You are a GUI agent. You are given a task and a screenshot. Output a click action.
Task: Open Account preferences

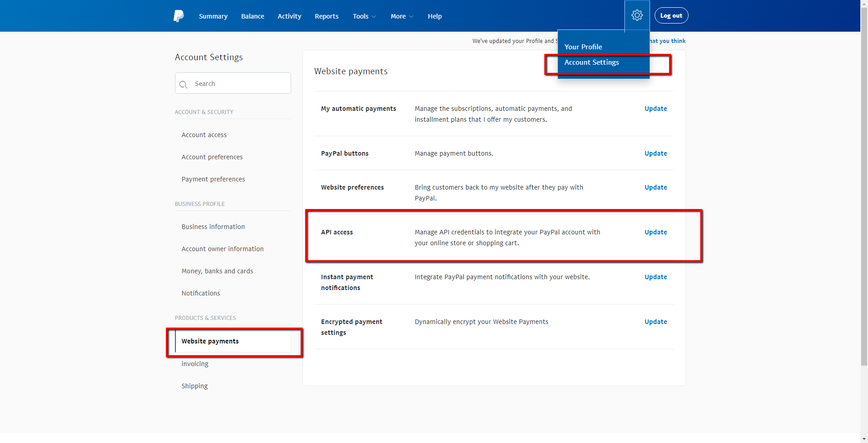pos(212,157)
